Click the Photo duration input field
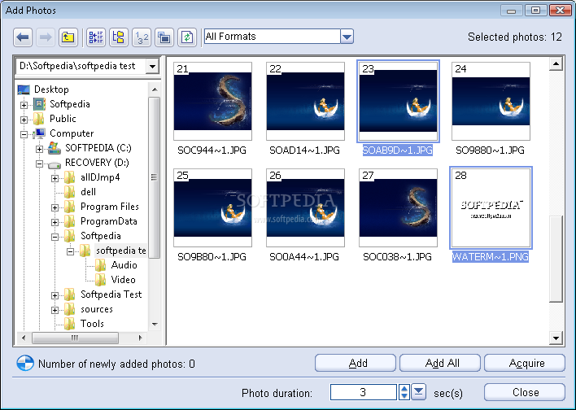 (364, 392)
